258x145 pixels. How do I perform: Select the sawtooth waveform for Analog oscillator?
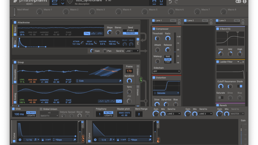pos(101,101)
